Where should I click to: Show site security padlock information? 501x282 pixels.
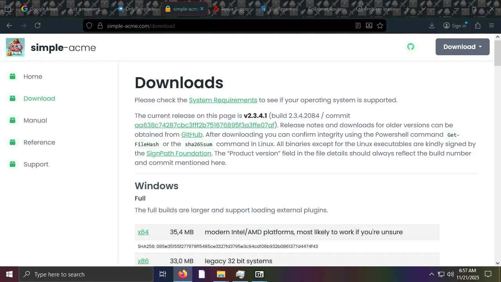tap(100, 25)
